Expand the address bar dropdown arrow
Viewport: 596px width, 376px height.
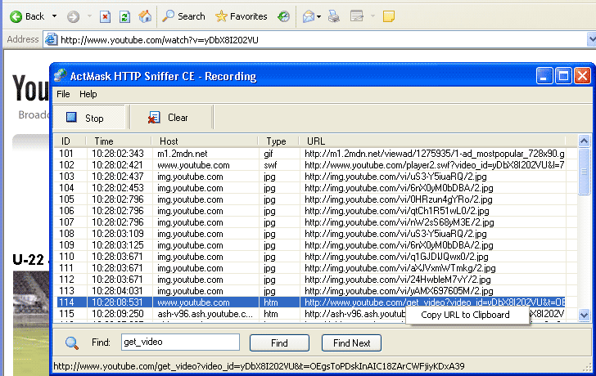click(591, 39)
